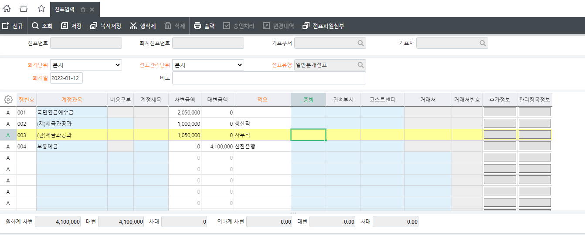Select the (제)세금과공과 account cell
This screenshot has width=585, height=235.
pos(72,124)
